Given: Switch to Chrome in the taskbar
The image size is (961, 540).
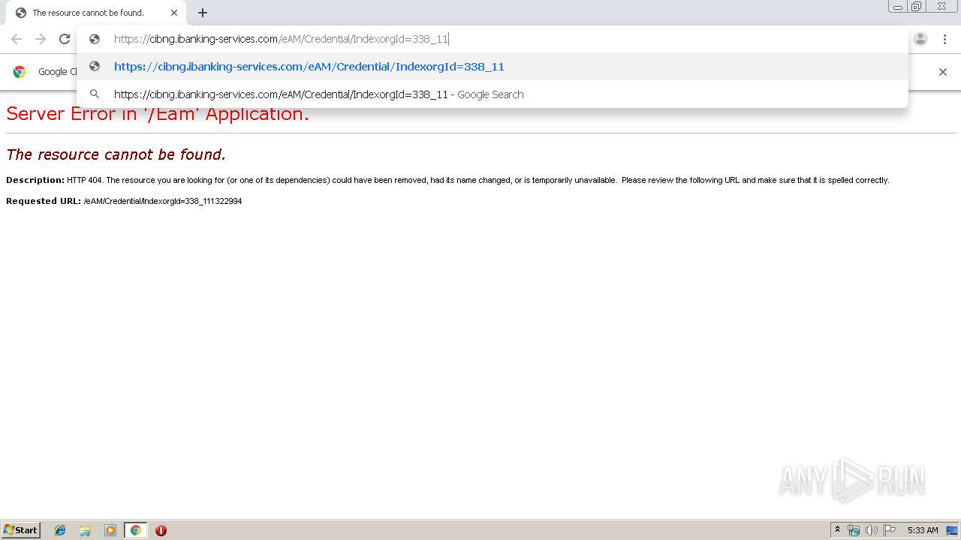Looking at the screenshot, I should [x=135, y=530].
